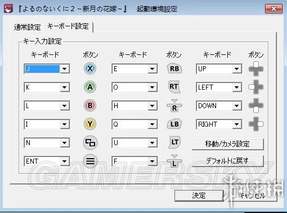Click the RB bumper icon
Screen dimensions: 287x213
[x=174, y=68]
